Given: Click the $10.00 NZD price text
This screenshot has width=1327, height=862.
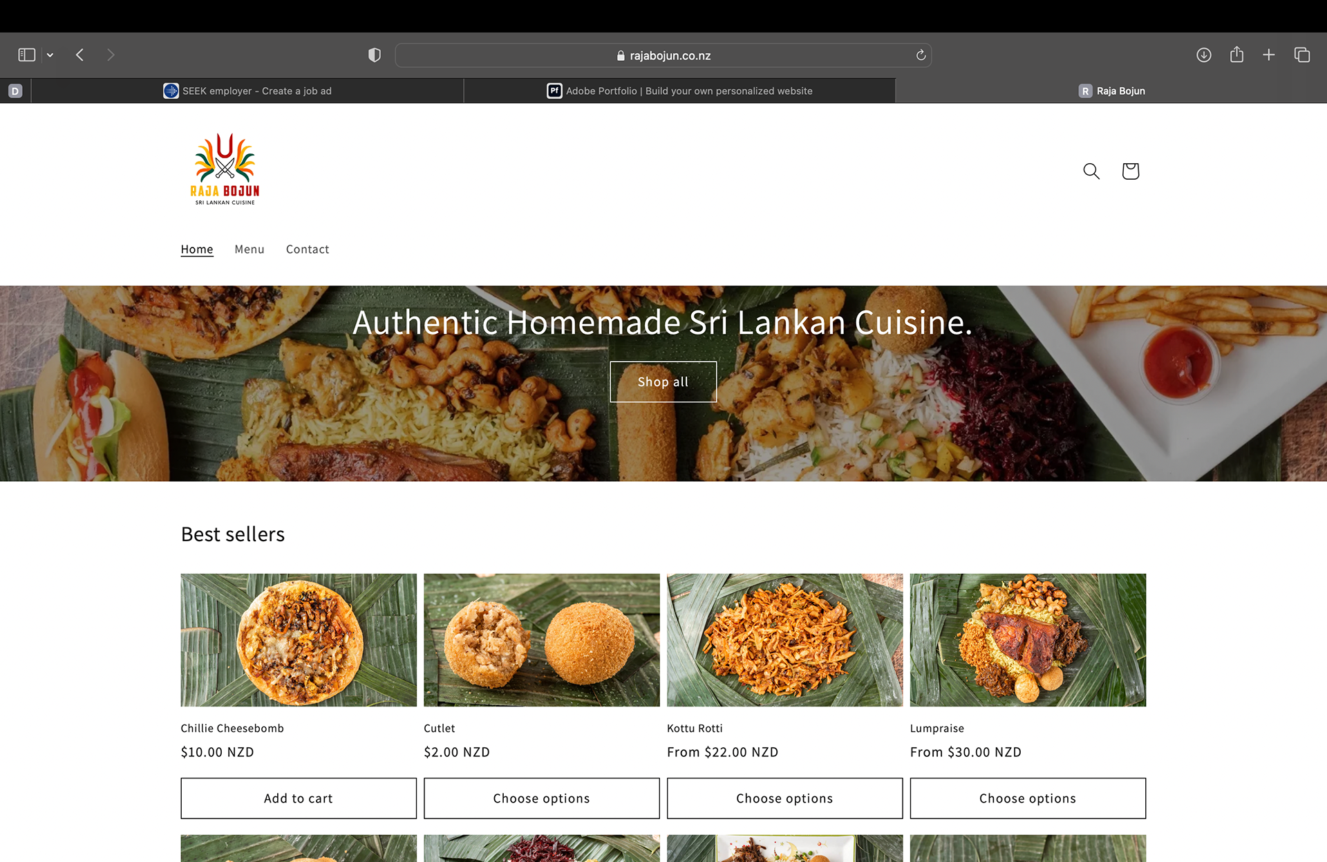Looking at the screenshot, I should pos(218,752).
